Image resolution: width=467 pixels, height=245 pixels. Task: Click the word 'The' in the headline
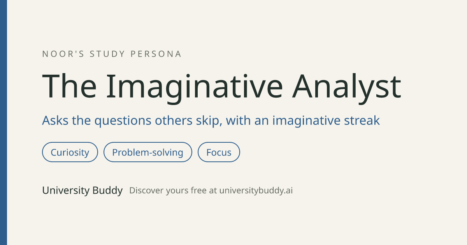click(69, 86)
